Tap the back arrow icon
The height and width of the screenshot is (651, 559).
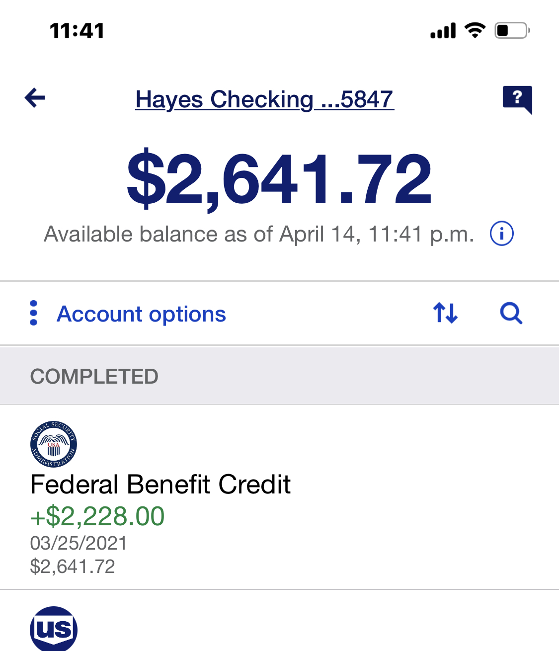[35, 97]
